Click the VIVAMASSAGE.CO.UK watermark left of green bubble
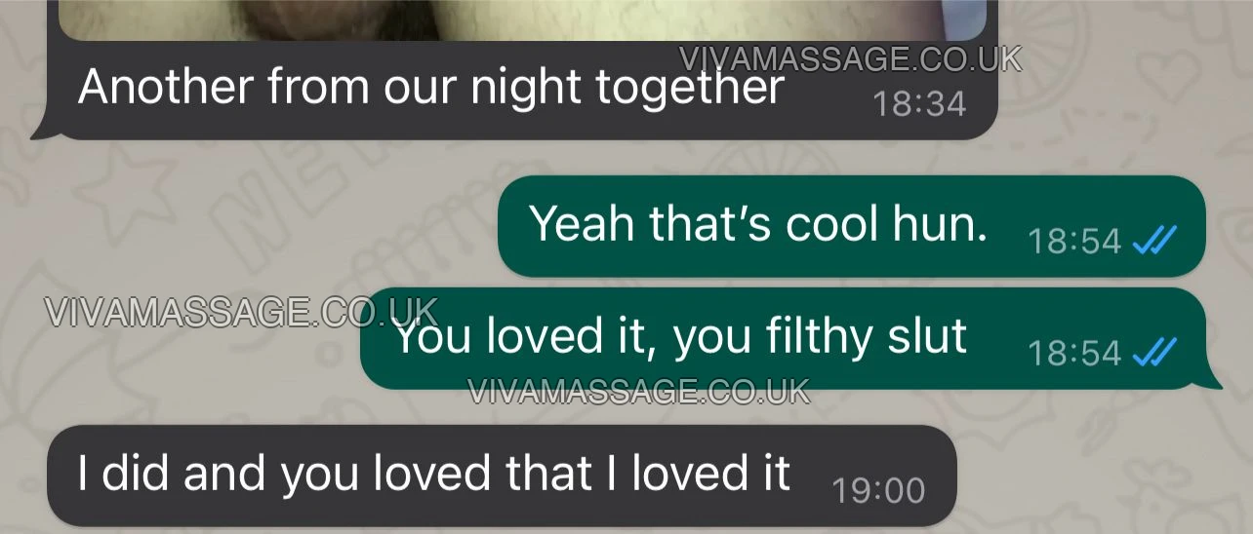This screenshot has width=1253, height=534. click(x=242, y=312)
